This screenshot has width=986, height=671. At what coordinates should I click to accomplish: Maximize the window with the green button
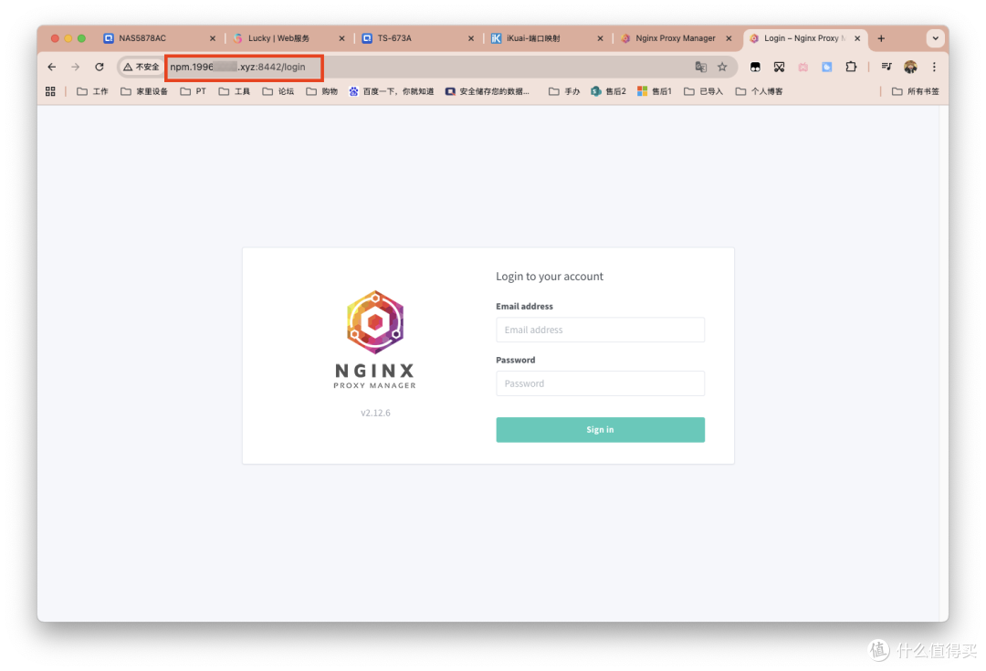click(82, 38)
